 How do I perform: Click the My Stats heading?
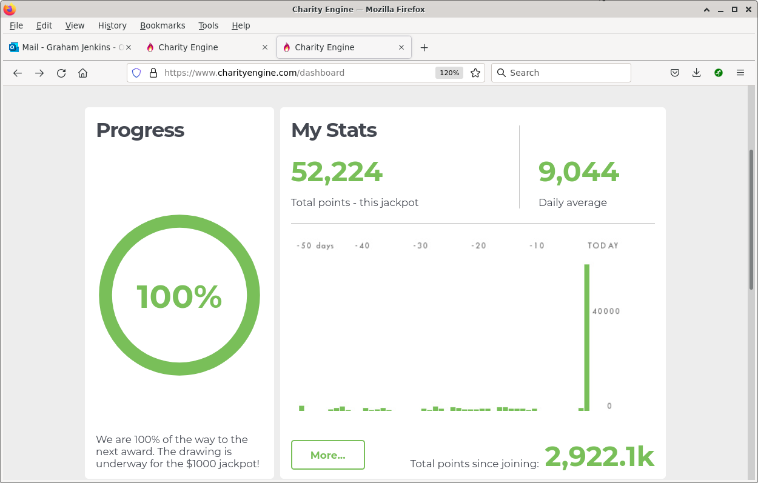334,130
